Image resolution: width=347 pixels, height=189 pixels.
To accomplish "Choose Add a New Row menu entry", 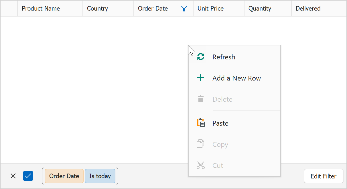I will pos(236,78).
